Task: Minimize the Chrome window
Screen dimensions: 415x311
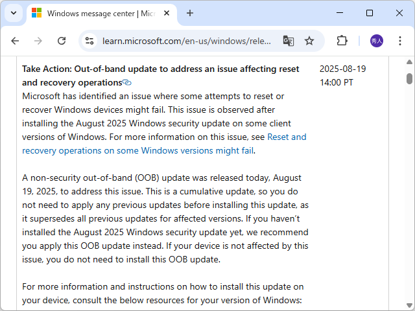Action: (340, 13)
